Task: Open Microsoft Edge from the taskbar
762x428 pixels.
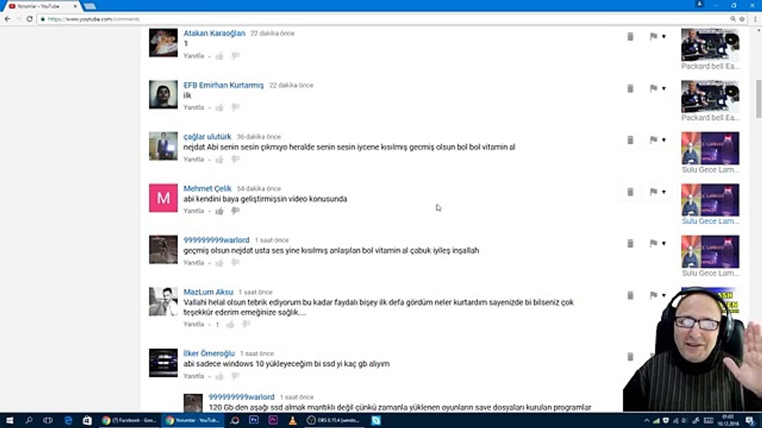Action: point(68,420)
